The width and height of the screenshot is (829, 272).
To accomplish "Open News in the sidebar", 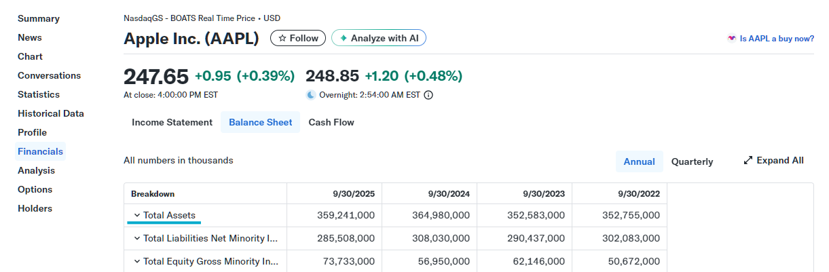I will coord(30,37).
